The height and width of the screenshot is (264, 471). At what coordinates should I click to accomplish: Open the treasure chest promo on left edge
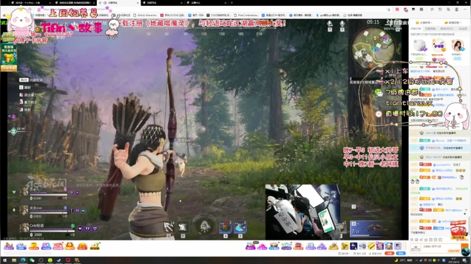(x=9, y=57)
